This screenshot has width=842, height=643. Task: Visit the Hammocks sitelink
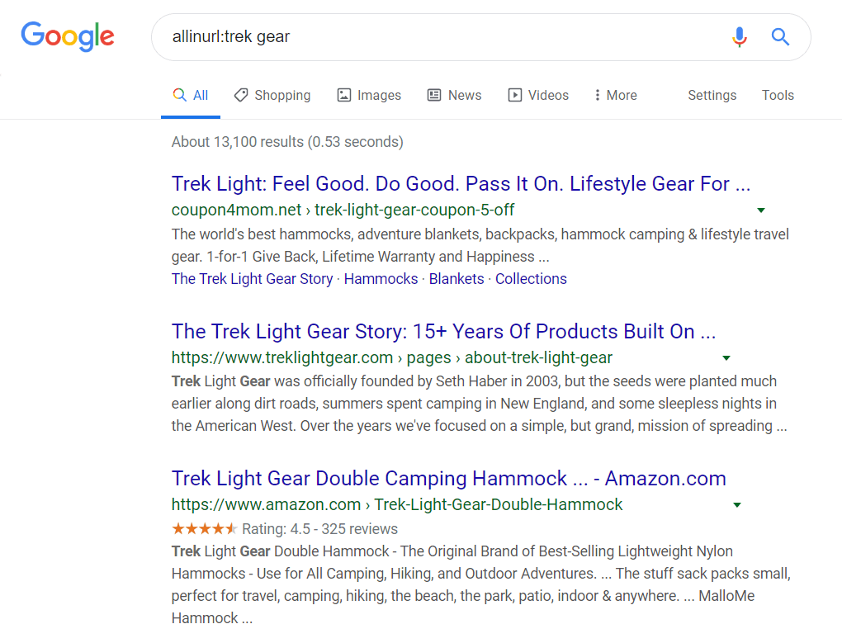(x=381, y=278)
